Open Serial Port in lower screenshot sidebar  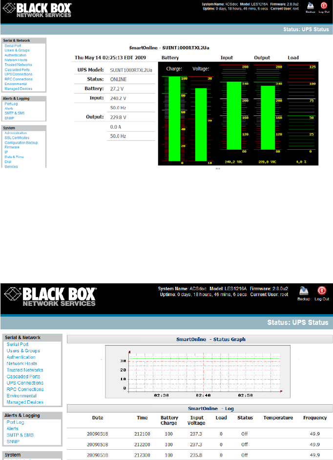pyautogui.click(x=18, y=345)
